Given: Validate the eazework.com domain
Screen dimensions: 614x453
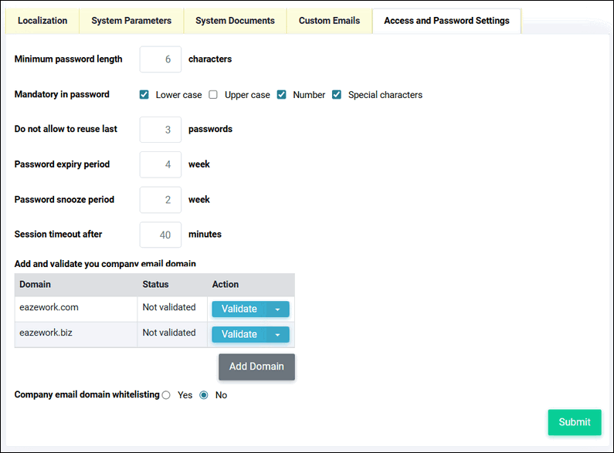Looking at the screenshot, I should (x=239, y=309).
